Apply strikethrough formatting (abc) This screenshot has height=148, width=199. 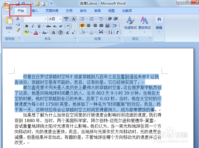coord(48,26)
